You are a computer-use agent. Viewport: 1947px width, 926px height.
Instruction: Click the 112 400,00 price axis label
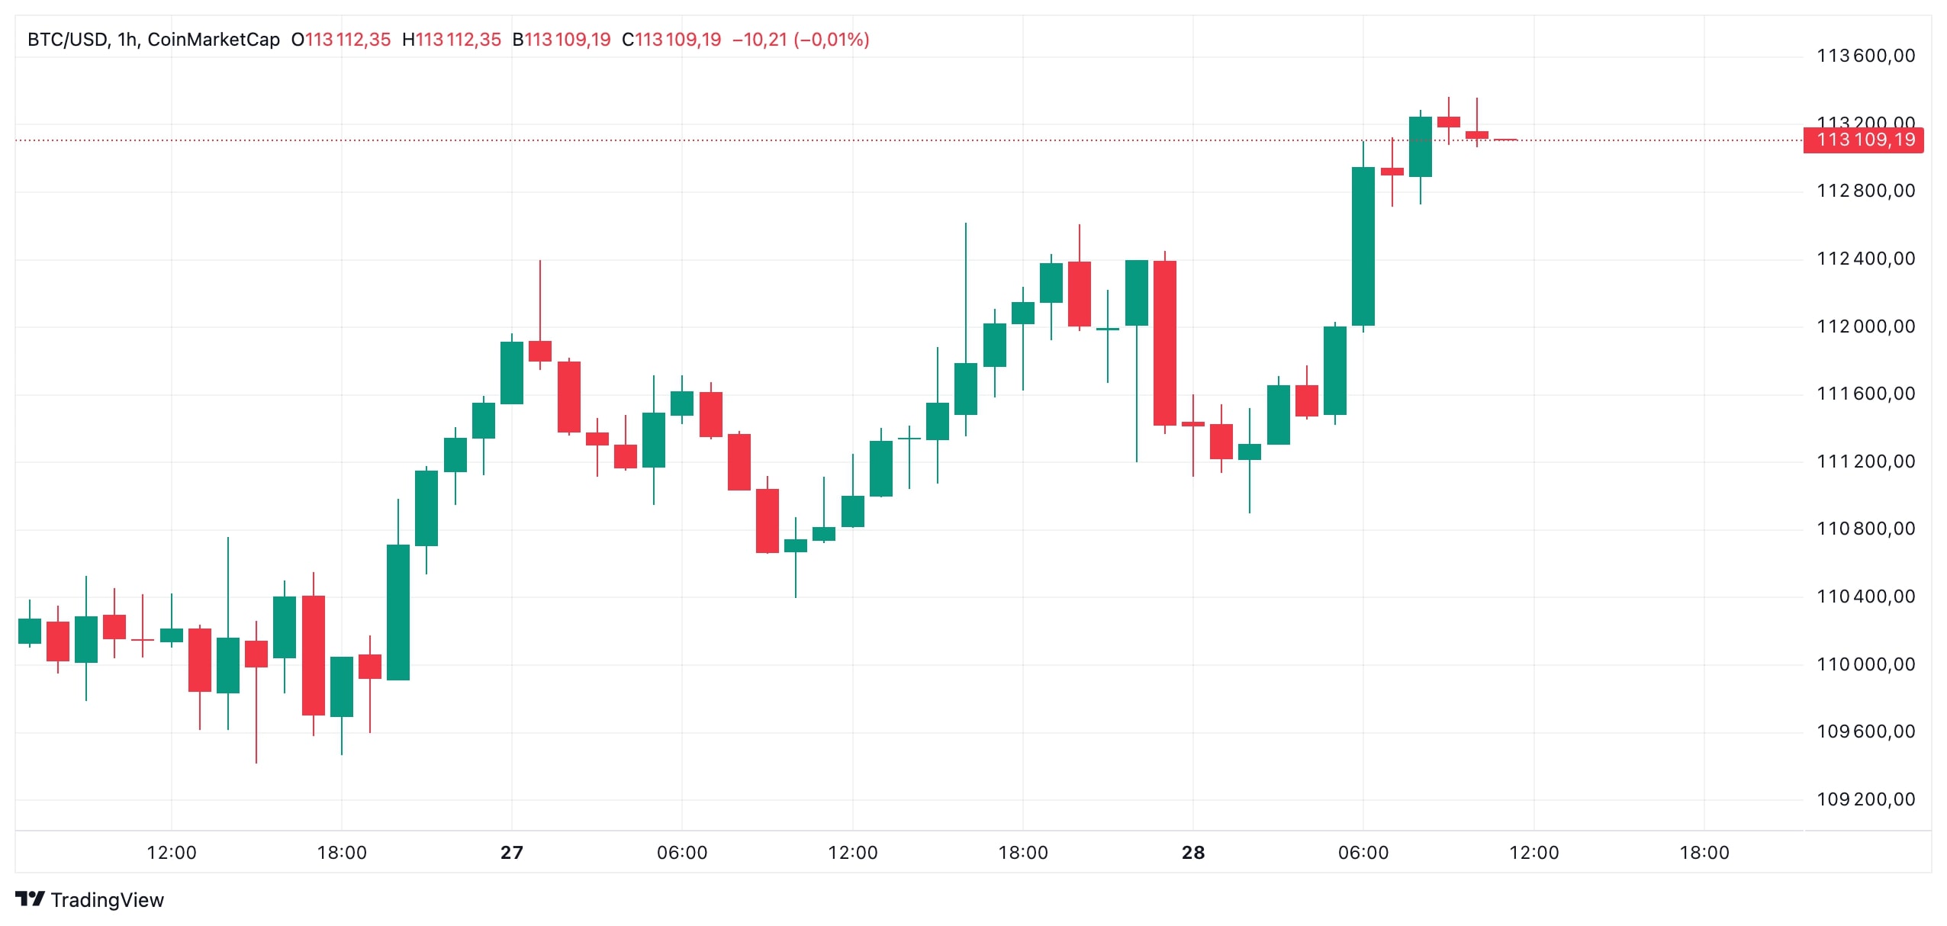(1866, 259)
